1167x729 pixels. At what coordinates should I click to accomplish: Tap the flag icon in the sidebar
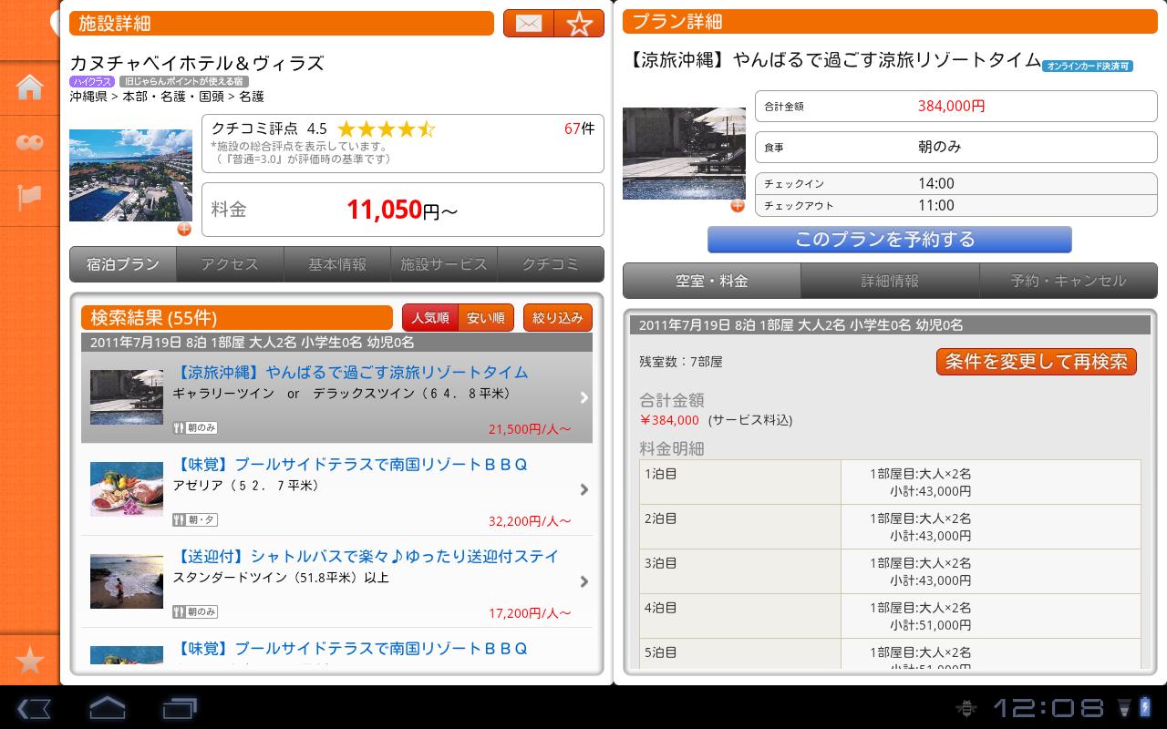(30, 197)
